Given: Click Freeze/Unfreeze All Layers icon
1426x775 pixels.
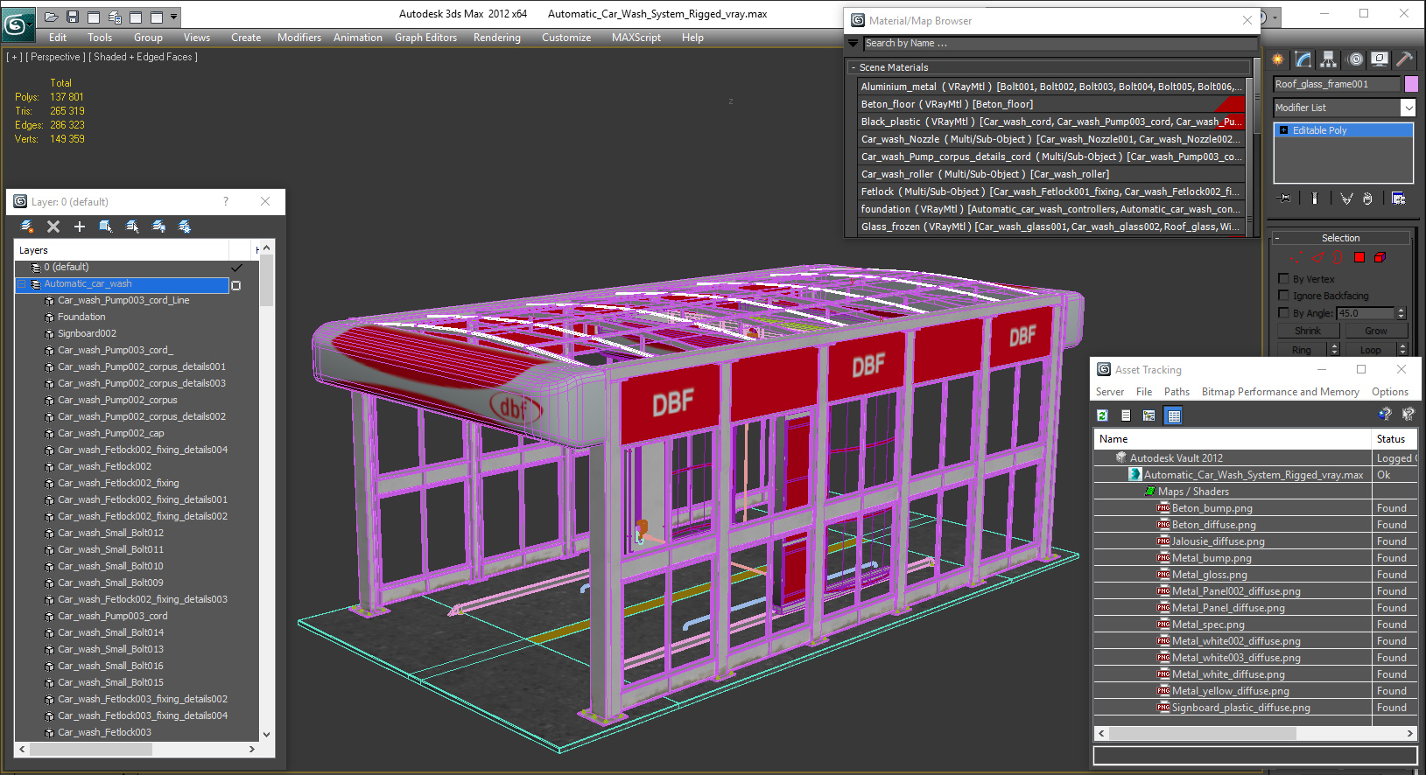Looking at the screenshot, I should pos(185,227).
